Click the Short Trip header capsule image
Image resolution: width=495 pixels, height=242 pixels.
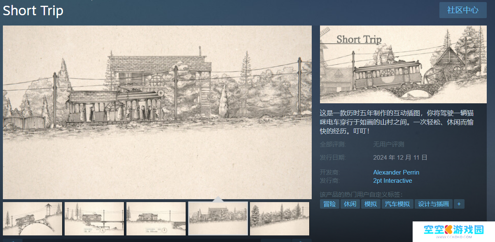pos(403,64)
